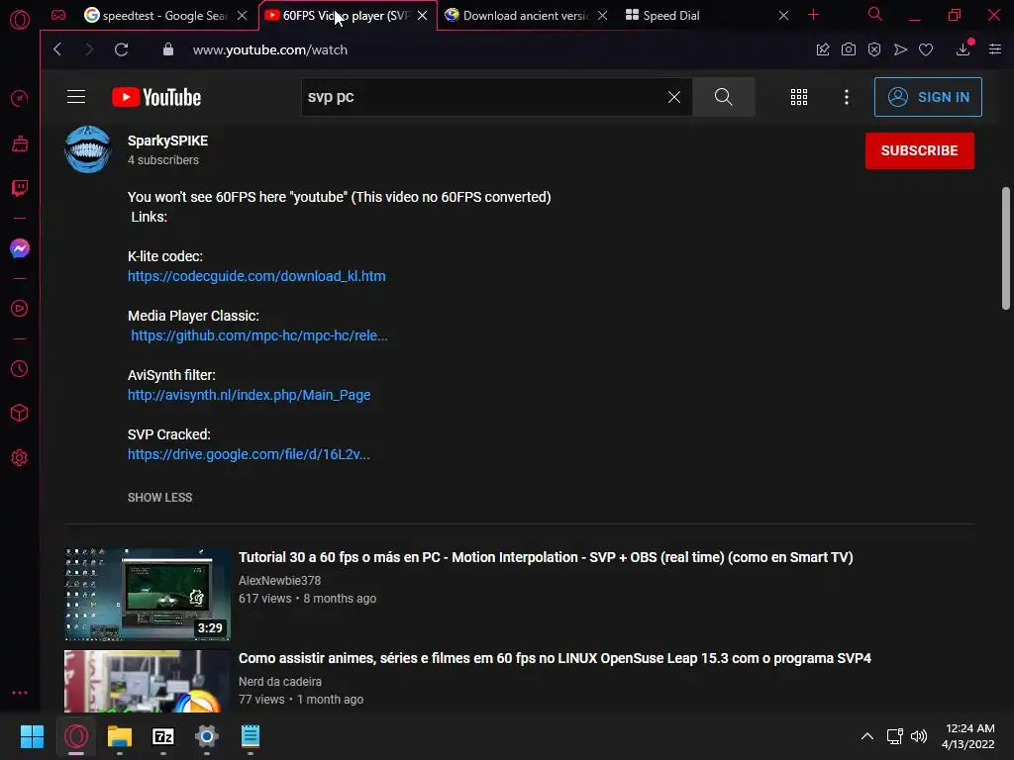Viewport: 1014px width, 760px height.
Task: Open SparkySPIKE channel name link
Action: [x=167, y=141]
